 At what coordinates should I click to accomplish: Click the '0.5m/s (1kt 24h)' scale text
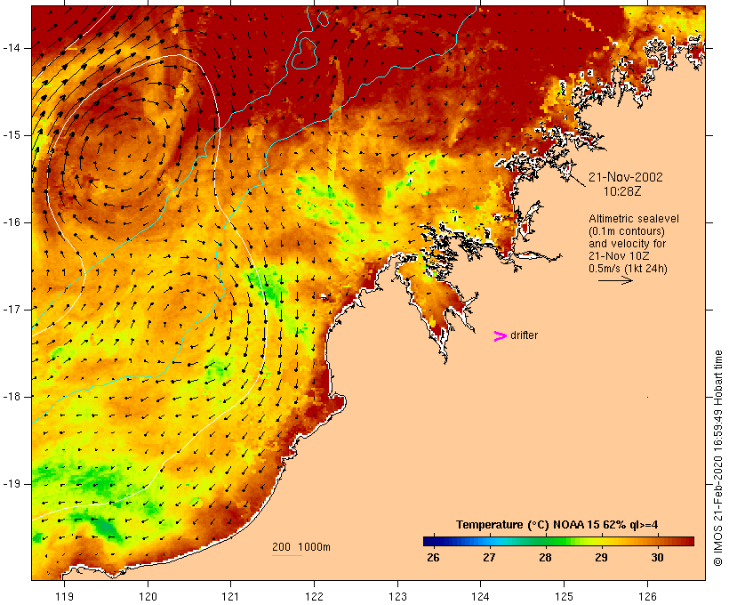628,269
